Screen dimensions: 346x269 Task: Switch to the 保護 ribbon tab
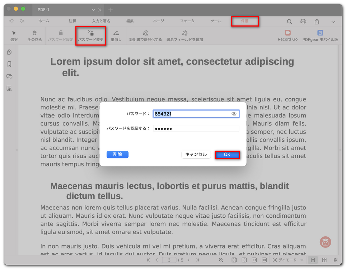click(245, 21)
